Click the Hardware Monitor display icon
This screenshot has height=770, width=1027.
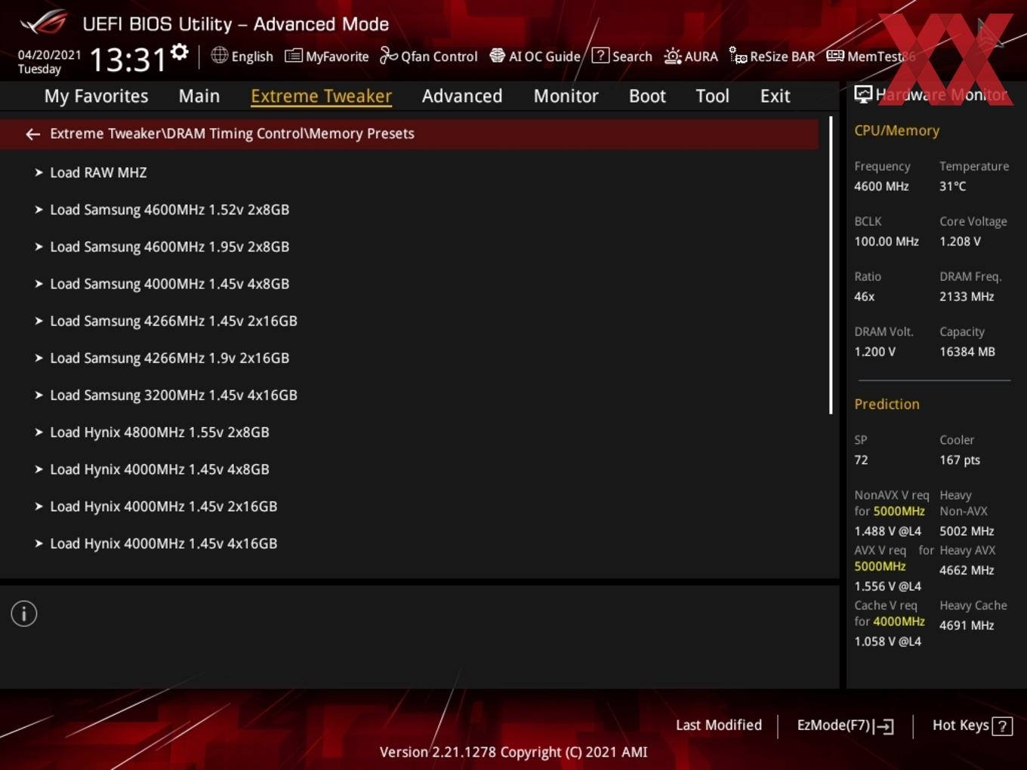click(x=863, y=94)
